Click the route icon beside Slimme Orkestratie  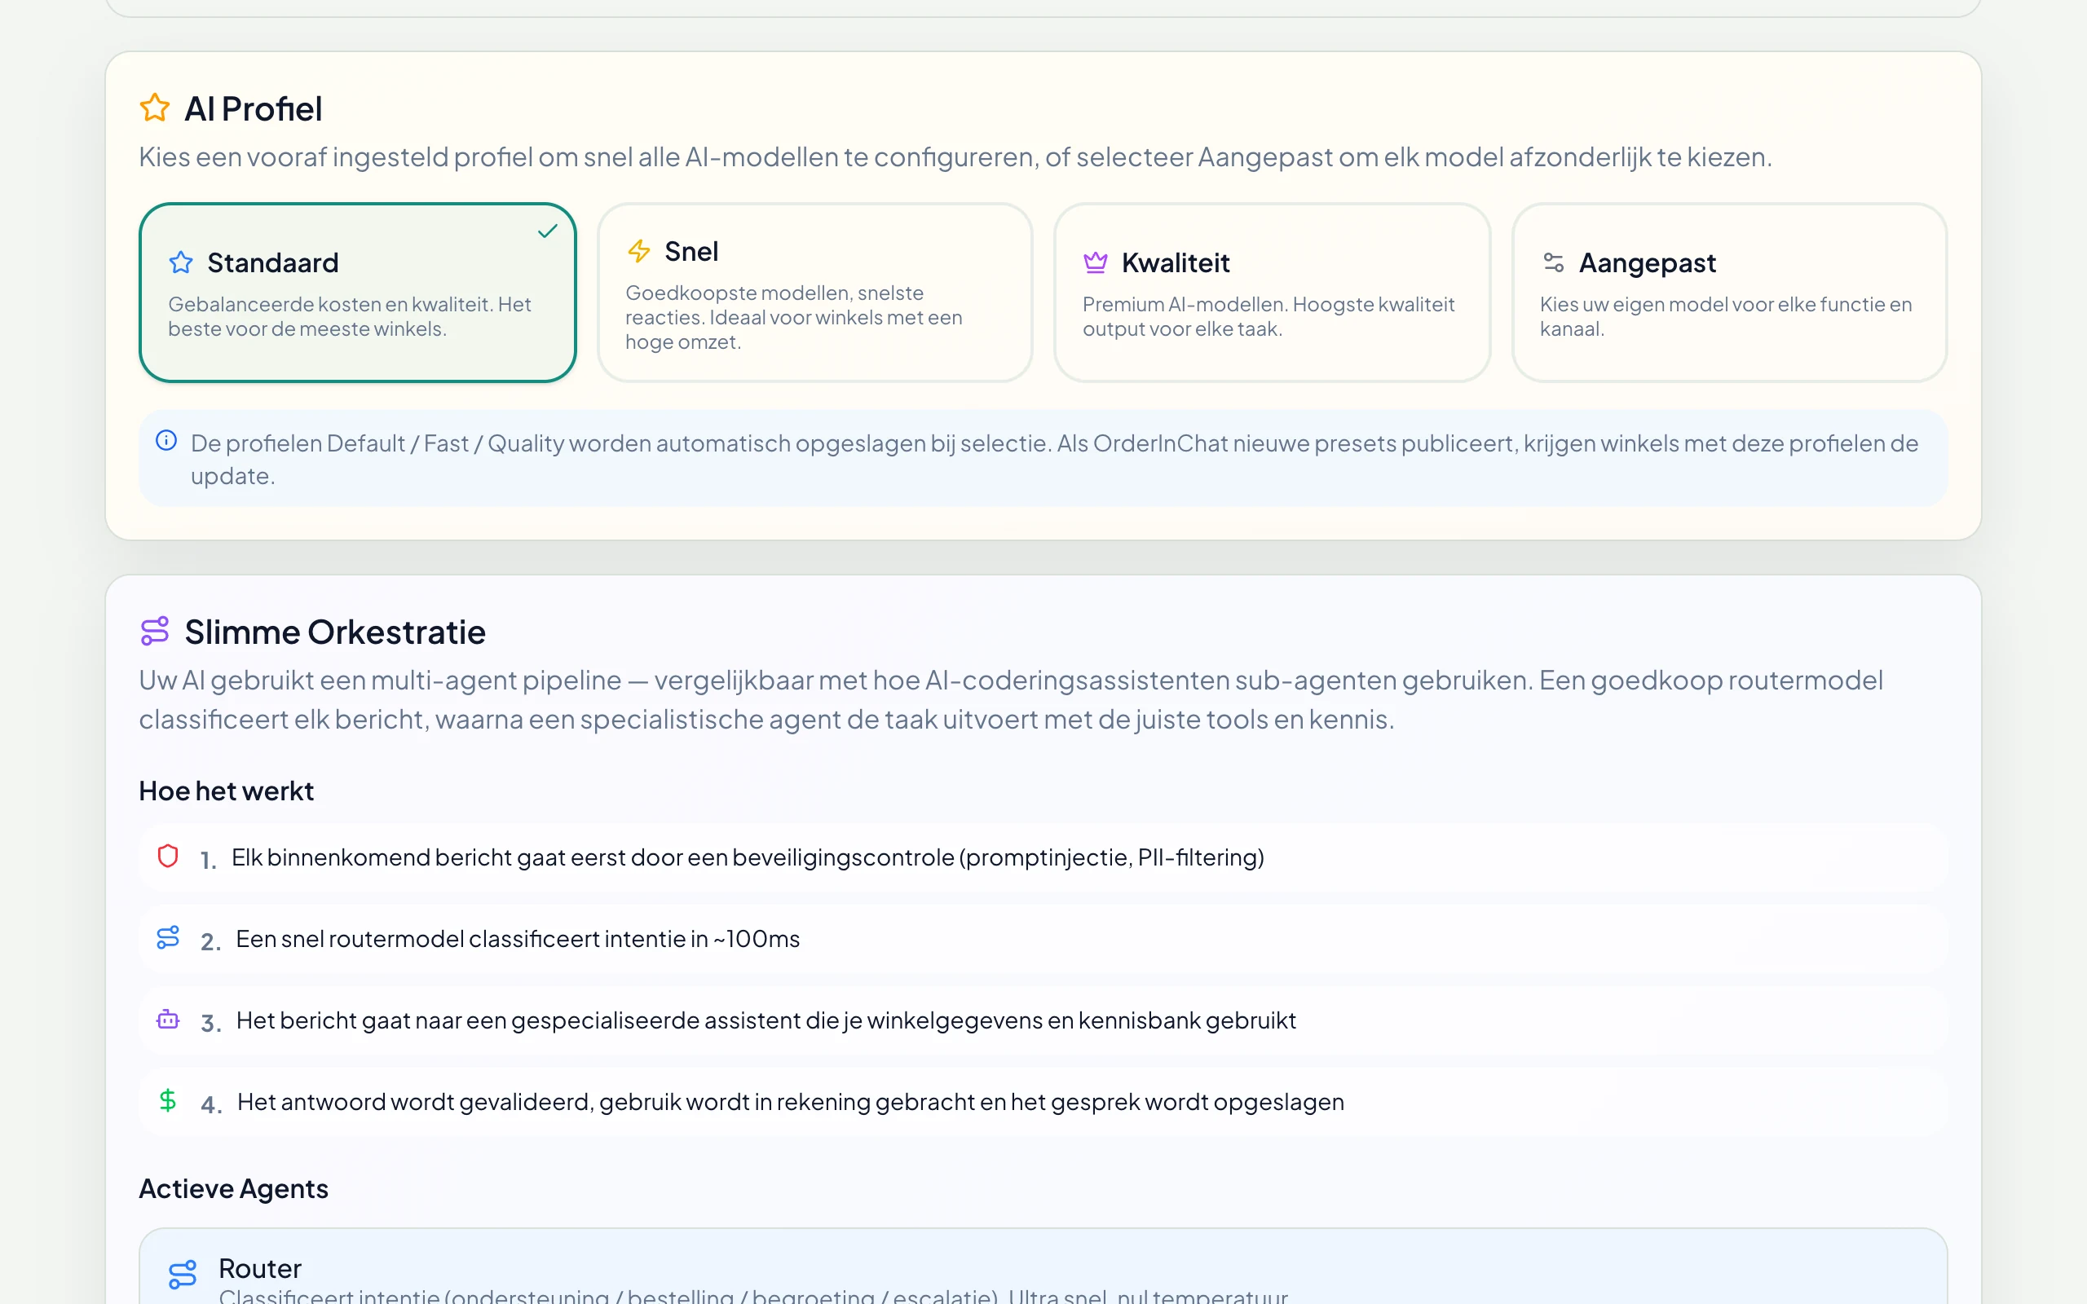154,632
